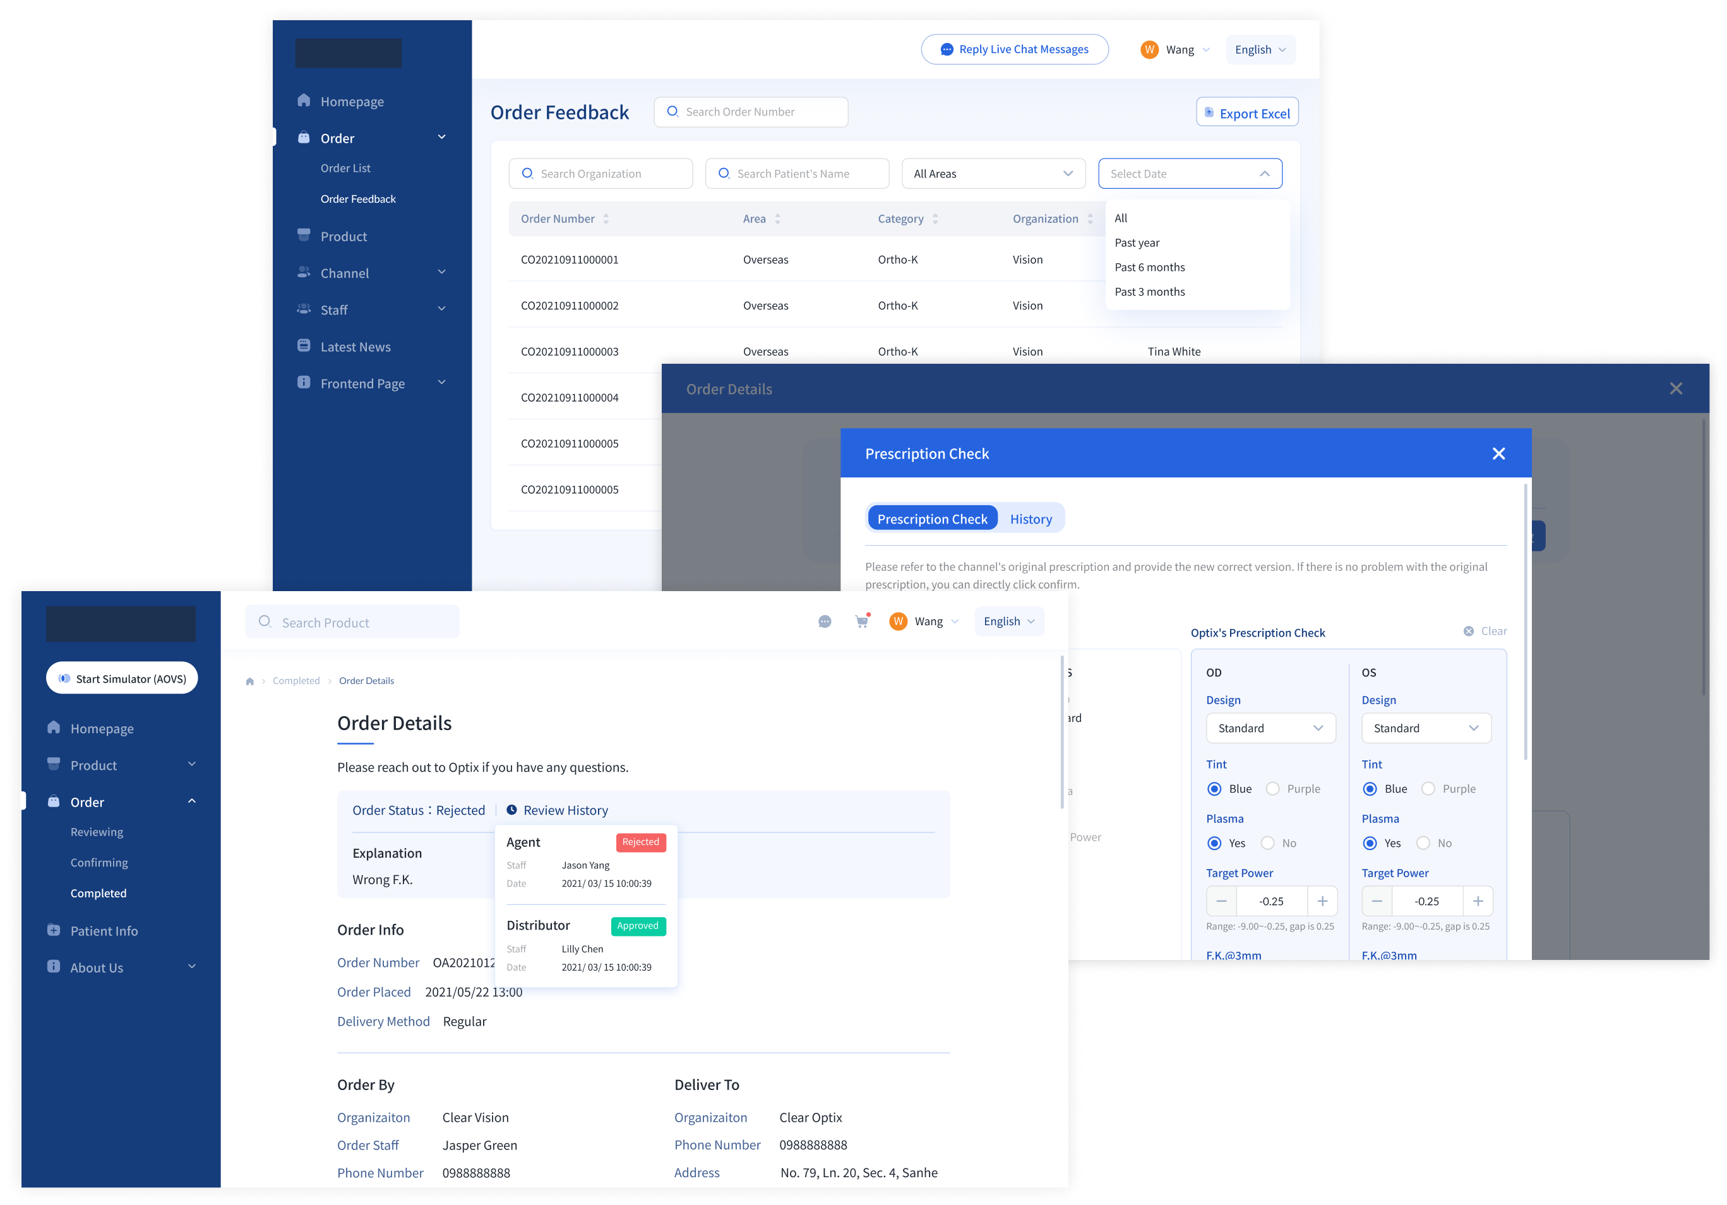1727x1205 pixels.
Task: Click the shopping cart icon
Action: (x=861, y=621)
